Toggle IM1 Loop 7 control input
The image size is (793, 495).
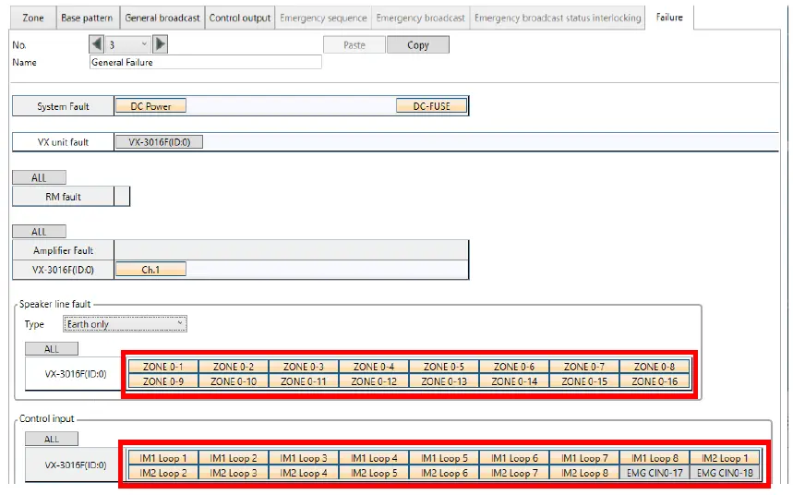584,458
